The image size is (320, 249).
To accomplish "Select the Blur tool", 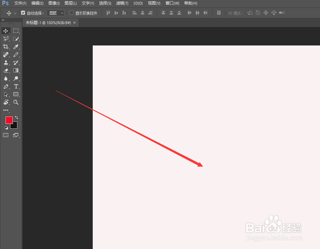I will pyautogui.click(x=6, y=79).
